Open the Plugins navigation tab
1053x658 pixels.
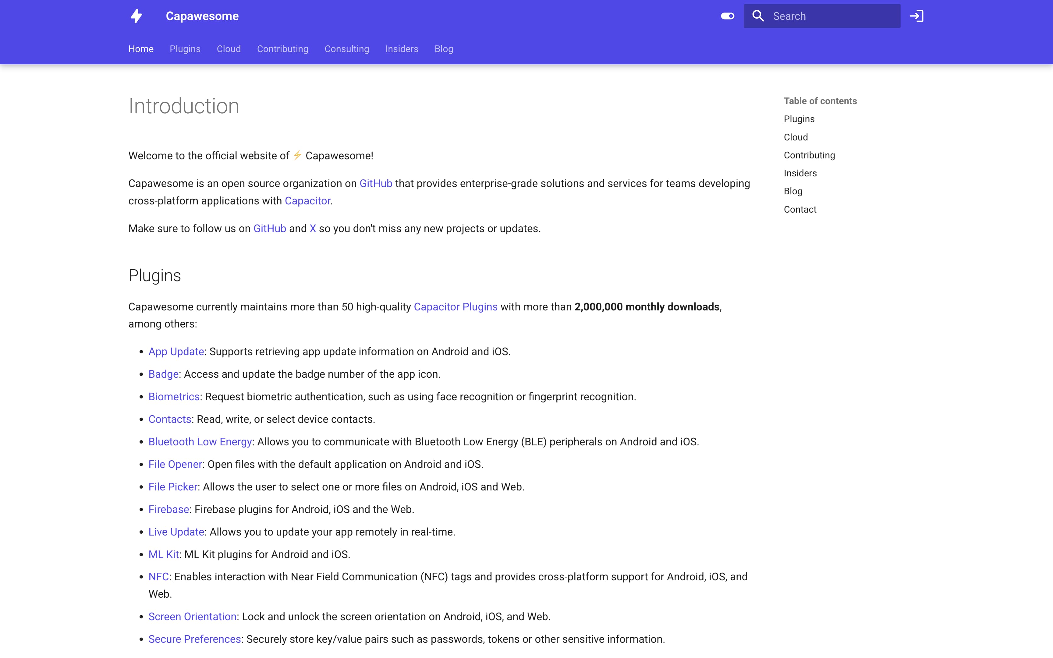[185, 49]
